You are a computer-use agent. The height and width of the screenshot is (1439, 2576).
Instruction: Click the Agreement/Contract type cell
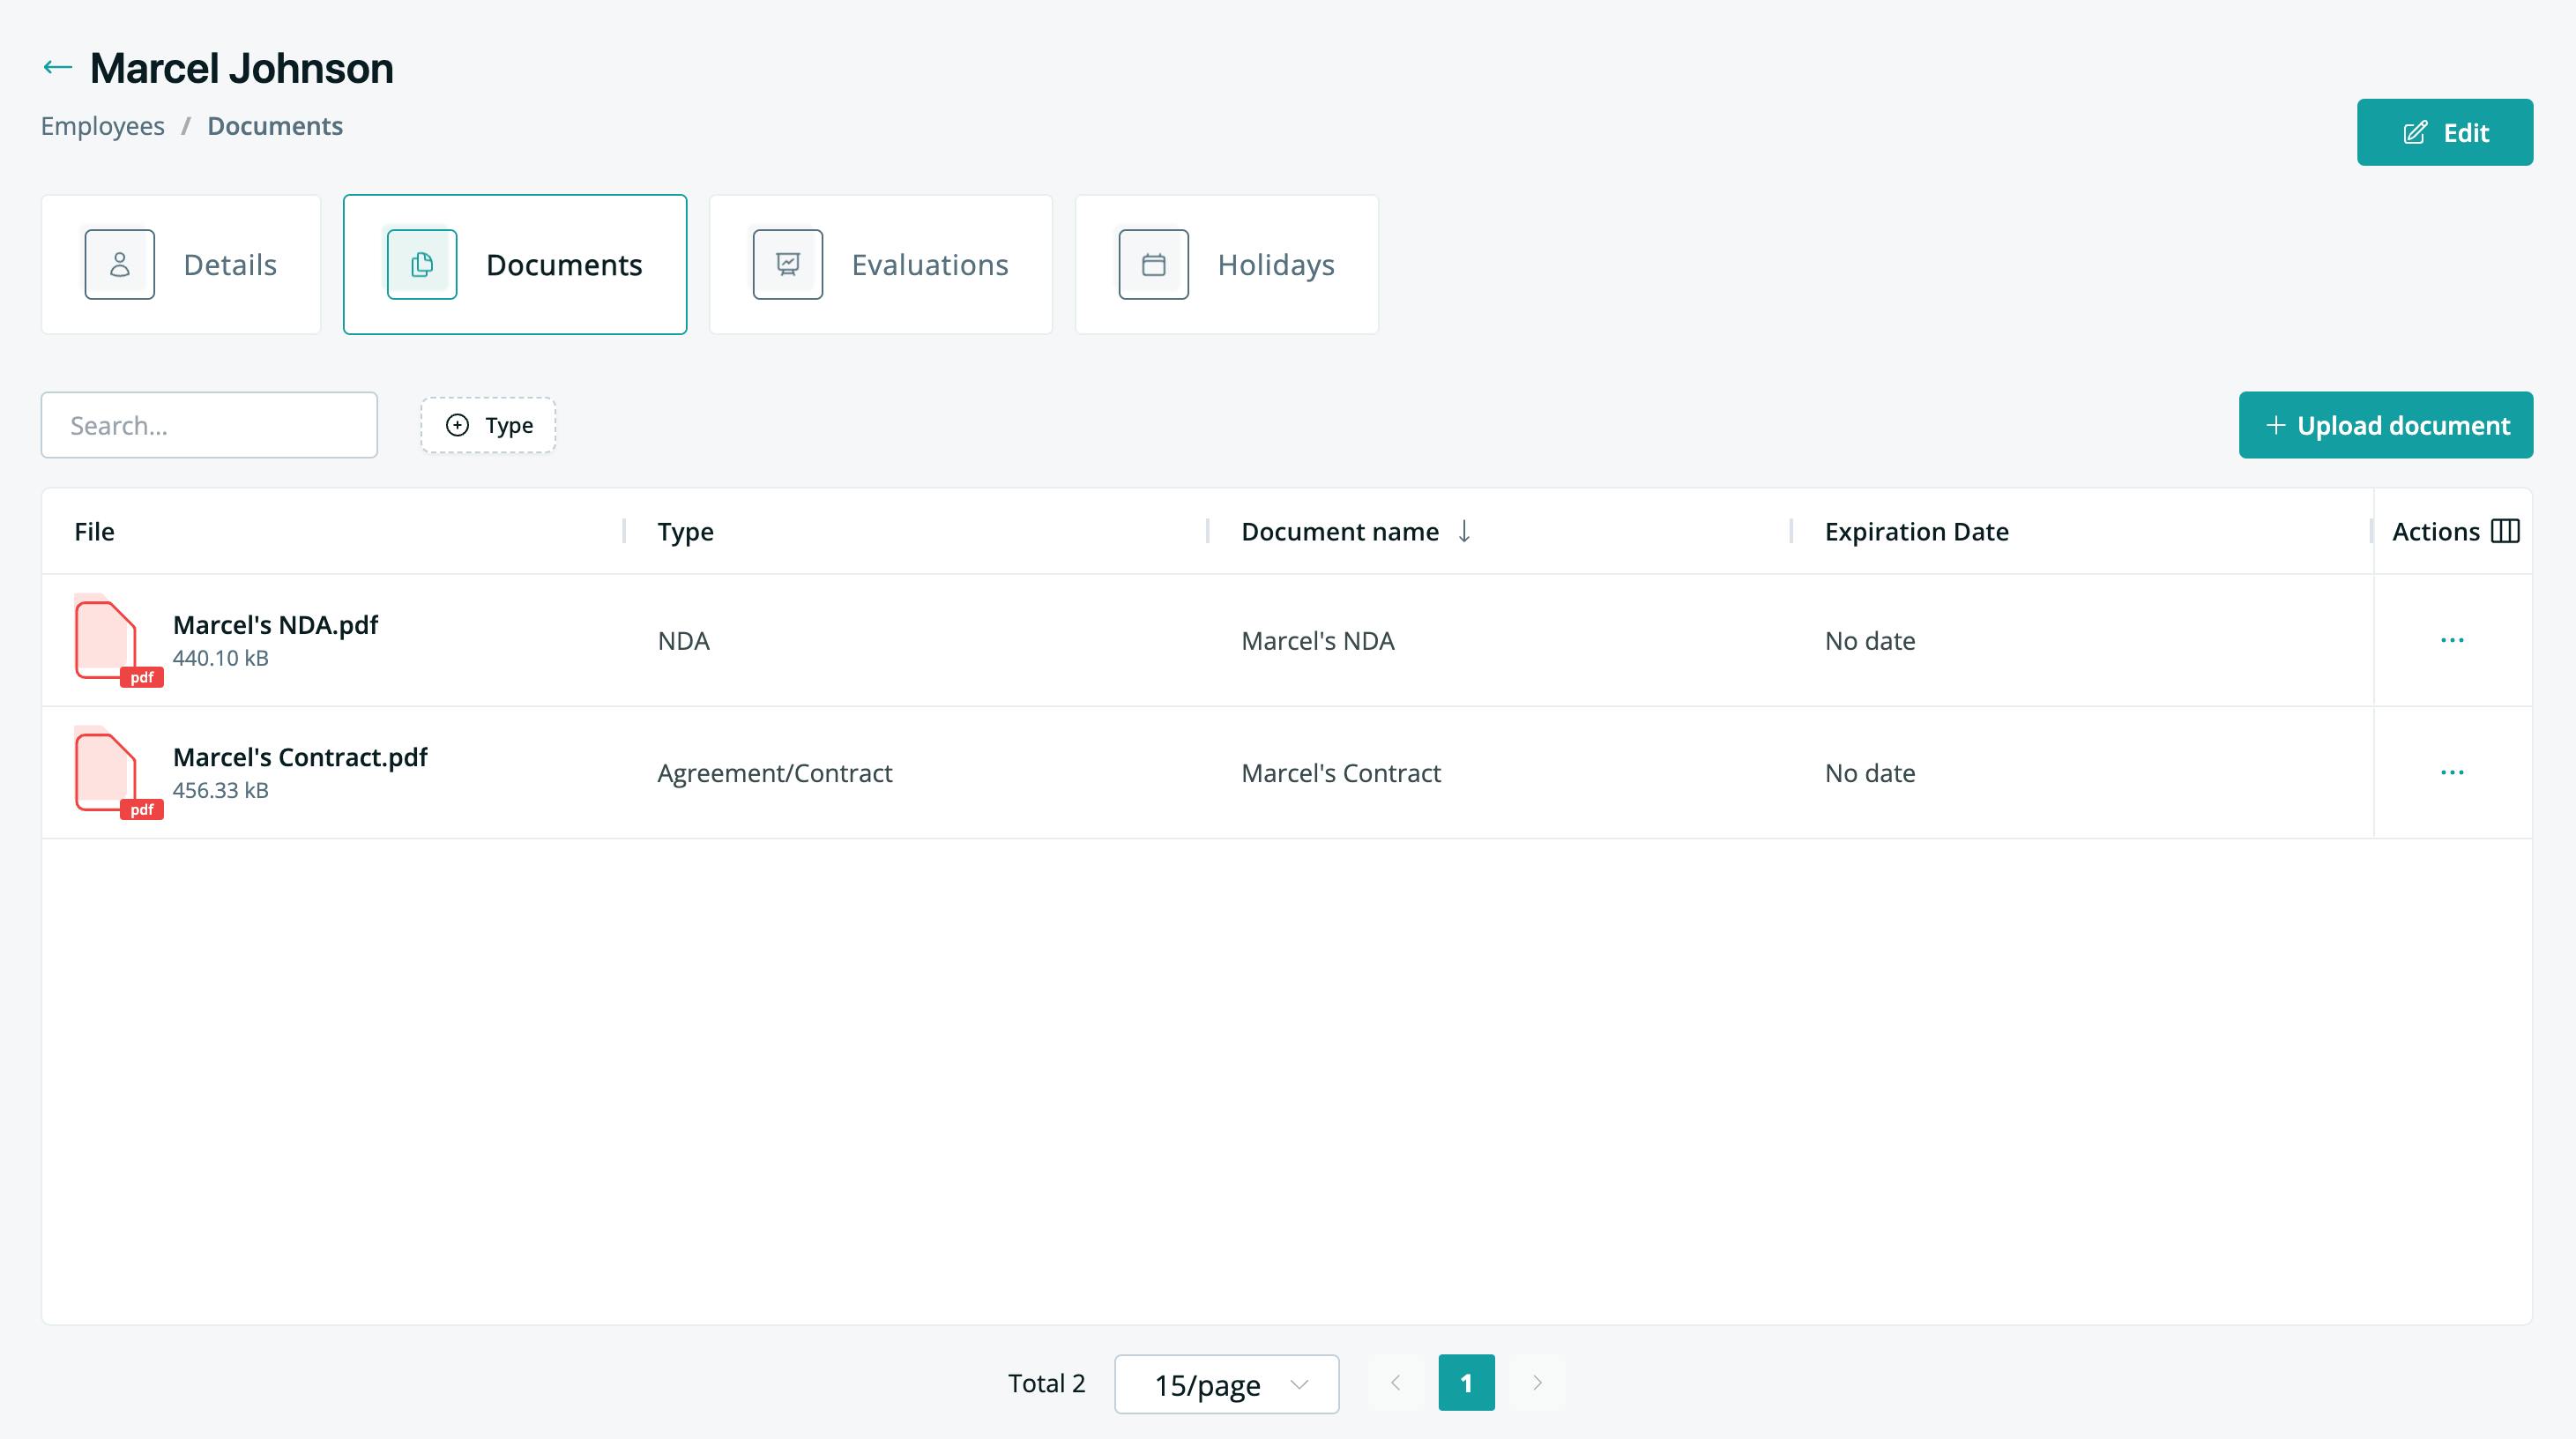(775, 773)
